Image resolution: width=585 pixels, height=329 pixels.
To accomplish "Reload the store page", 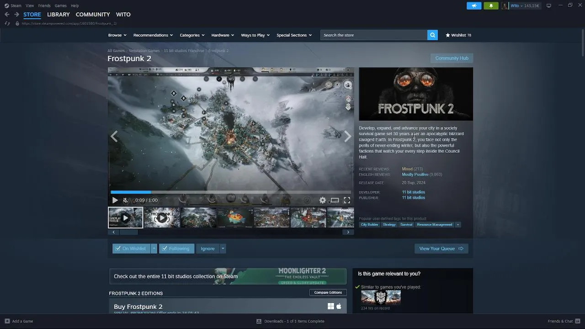I will [7, 23].
